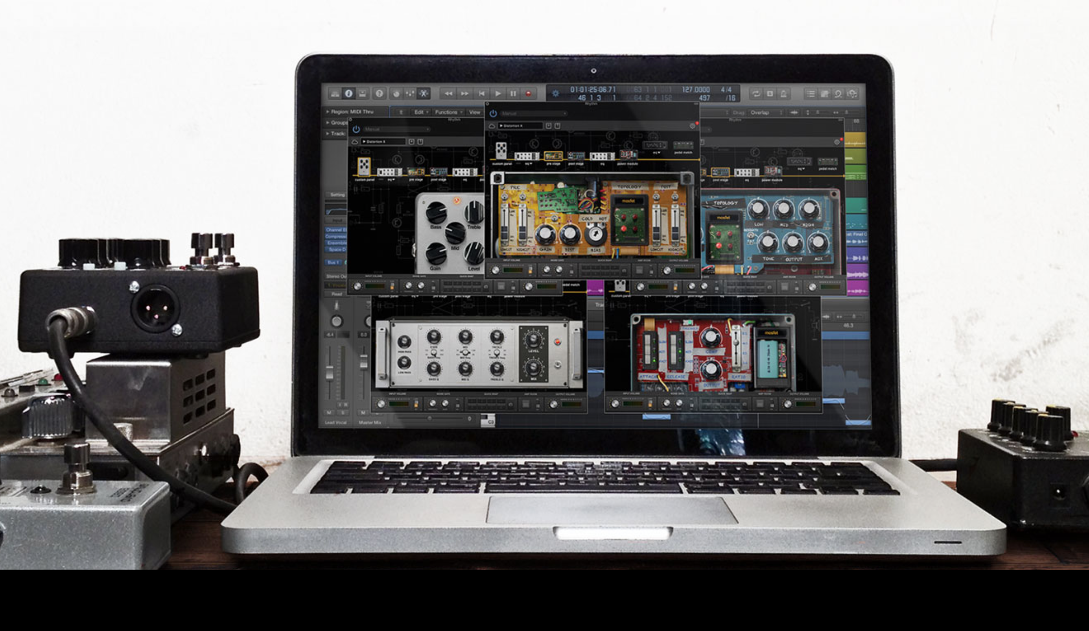Click the Pause transport button
Screen dimensions: 1089x631
(513, 93)
